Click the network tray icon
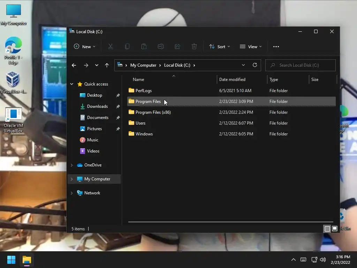Viewport: 357px width, 268px height. coord(314,260)
